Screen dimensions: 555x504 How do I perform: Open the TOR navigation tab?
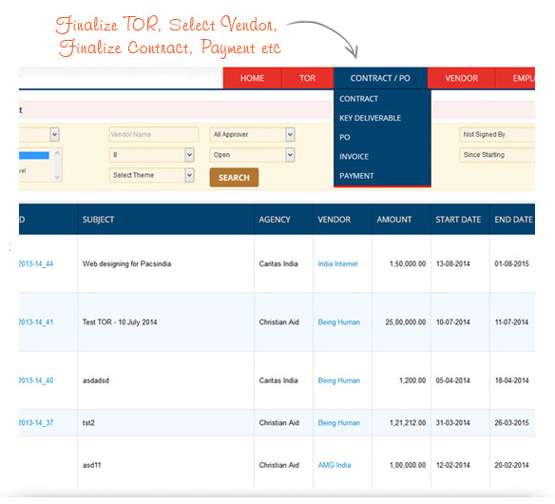pyautogui.click(x=307, y=78)
